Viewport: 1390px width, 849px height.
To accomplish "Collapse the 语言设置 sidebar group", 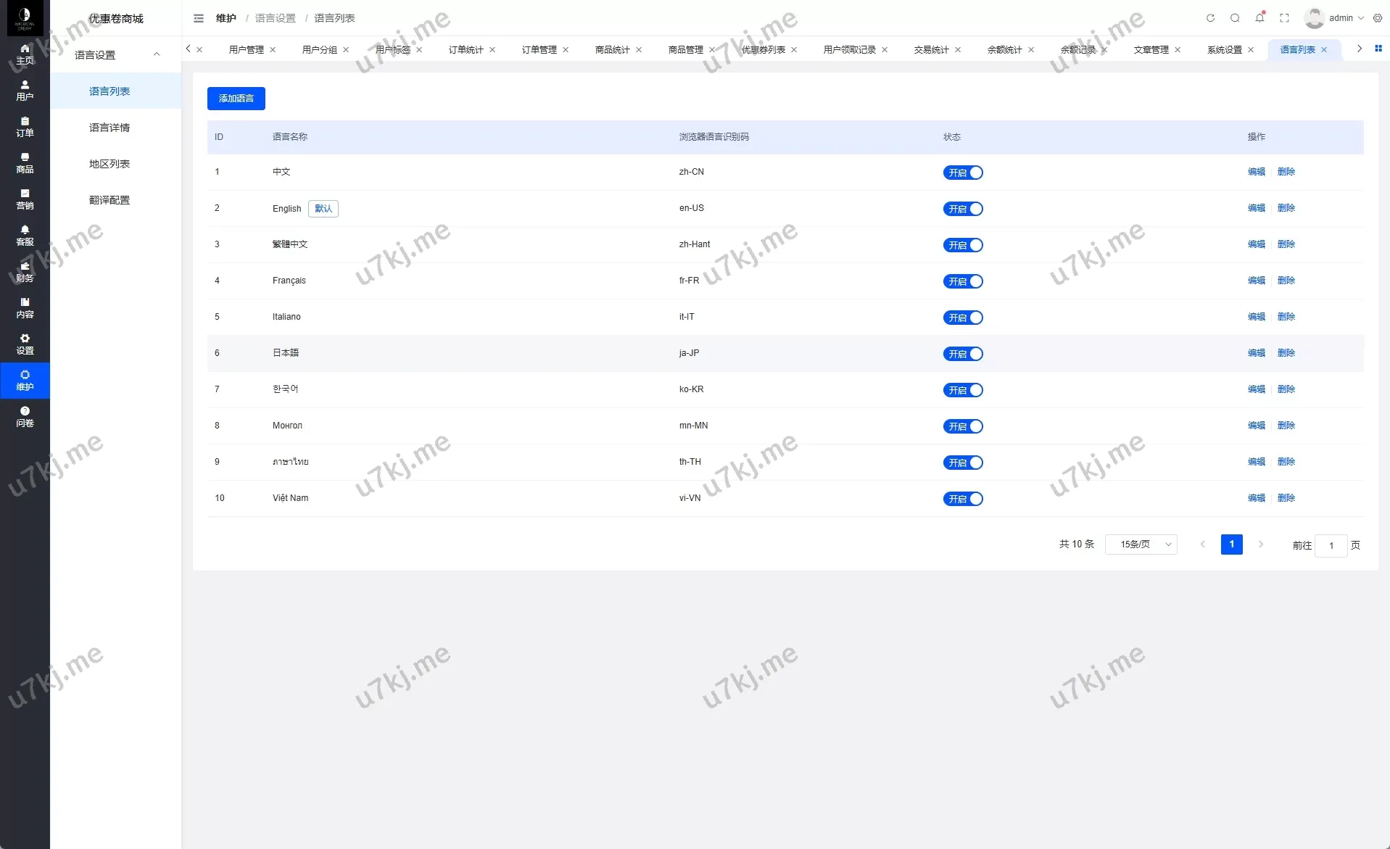I will tap(157, 54).
